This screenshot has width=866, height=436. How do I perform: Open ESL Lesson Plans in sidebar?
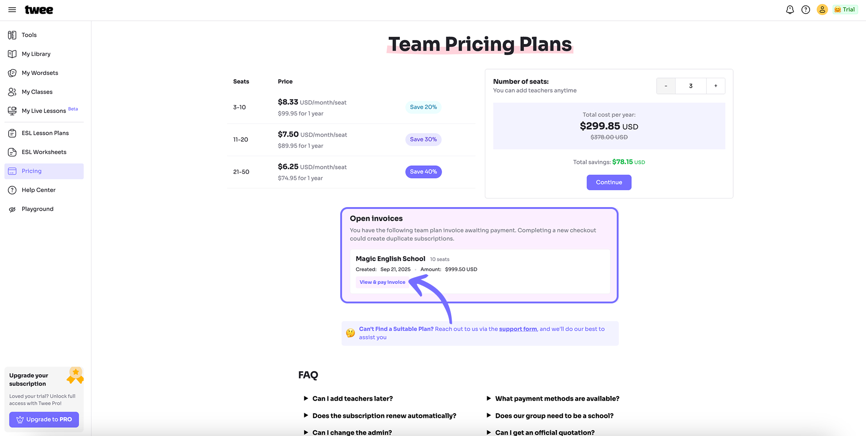tap(44, 133)
